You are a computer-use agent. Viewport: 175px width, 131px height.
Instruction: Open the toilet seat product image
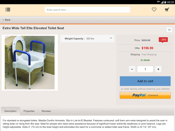click(x=30, y=63)
